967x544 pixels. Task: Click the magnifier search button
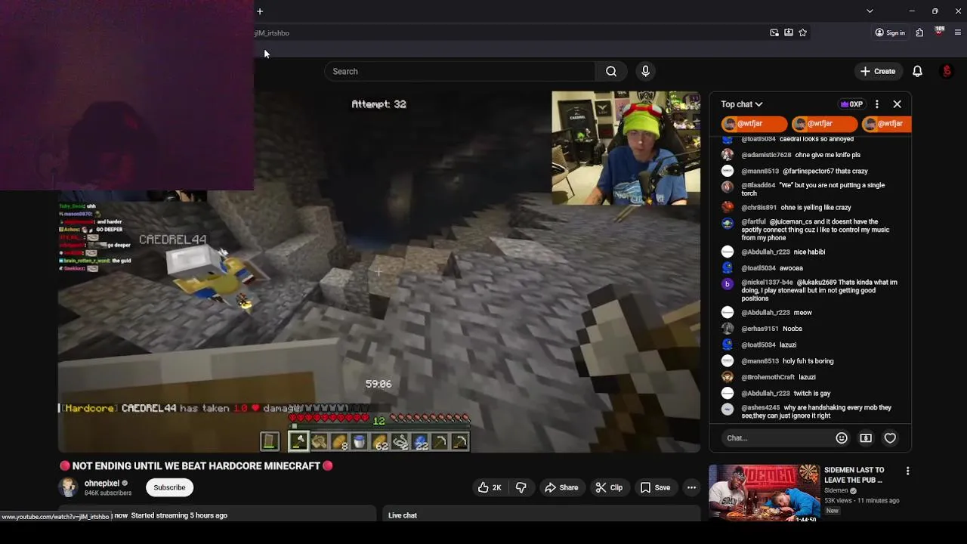point(611,71)
